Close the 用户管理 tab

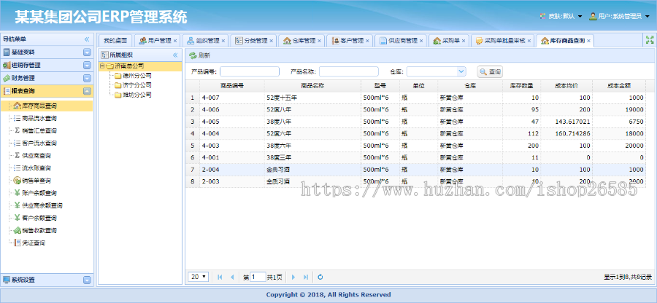pos(176,41)
